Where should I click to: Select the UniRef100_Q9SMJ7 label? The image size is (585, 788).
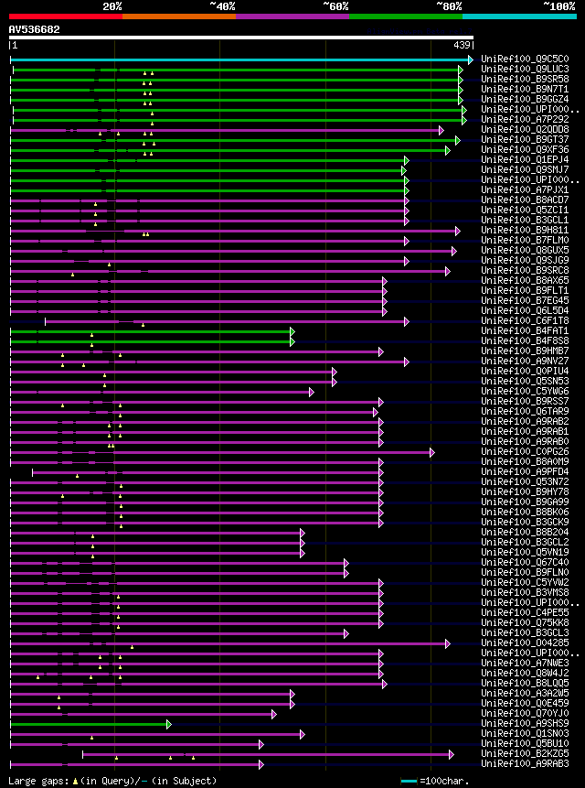(525, 170)
